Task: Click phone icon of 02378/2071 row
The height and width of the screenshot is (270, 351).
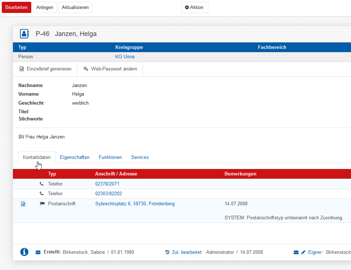Action: point(41,184)
